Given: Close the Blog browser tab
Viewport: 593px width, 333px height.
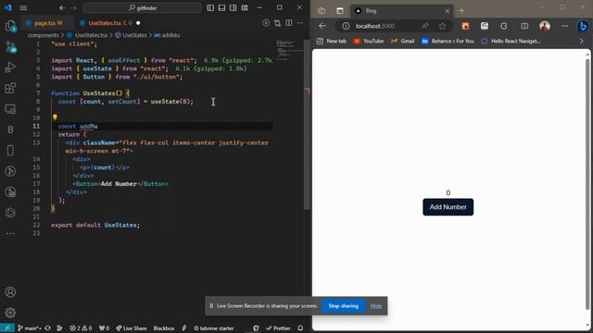Looking at the screenshot, I should click(x=447, y=11).
